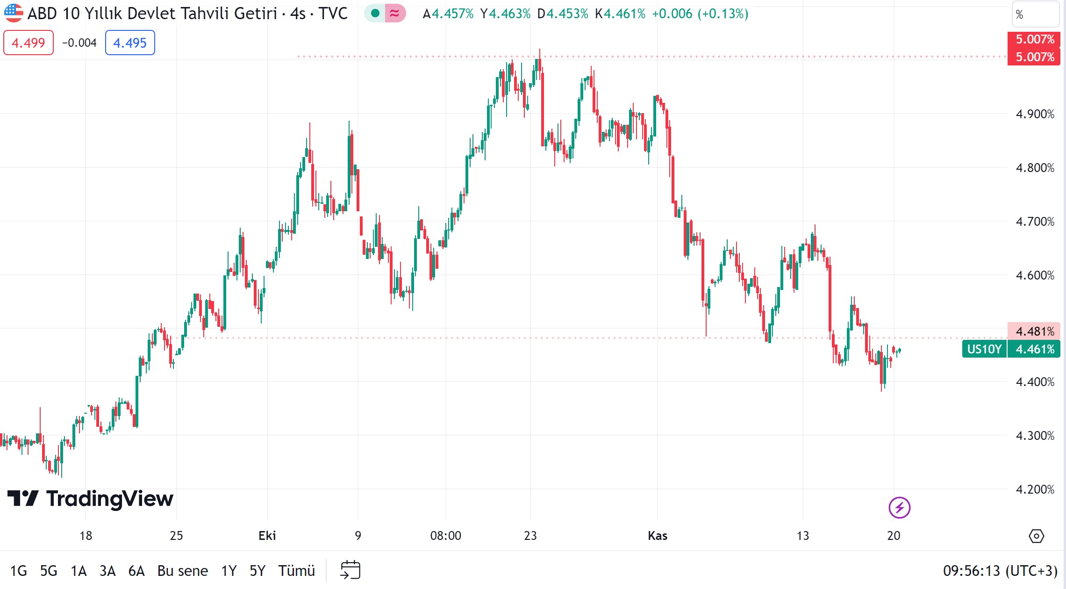Switch to the Bu sene range

click(x=182, y=571)
